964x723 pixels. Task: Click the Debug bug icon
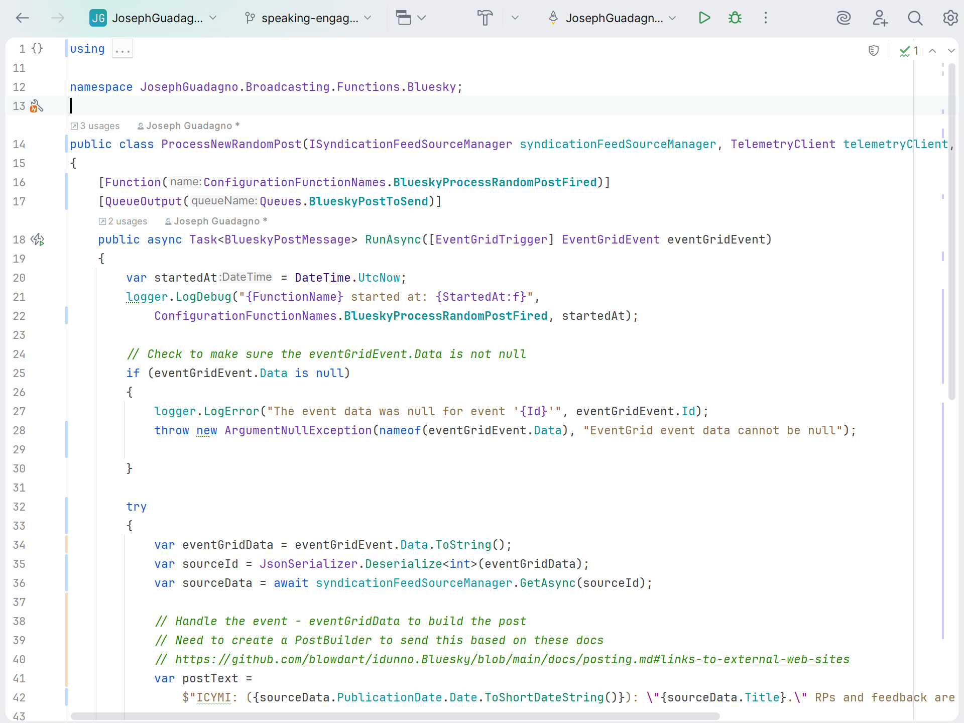[735, 18]
